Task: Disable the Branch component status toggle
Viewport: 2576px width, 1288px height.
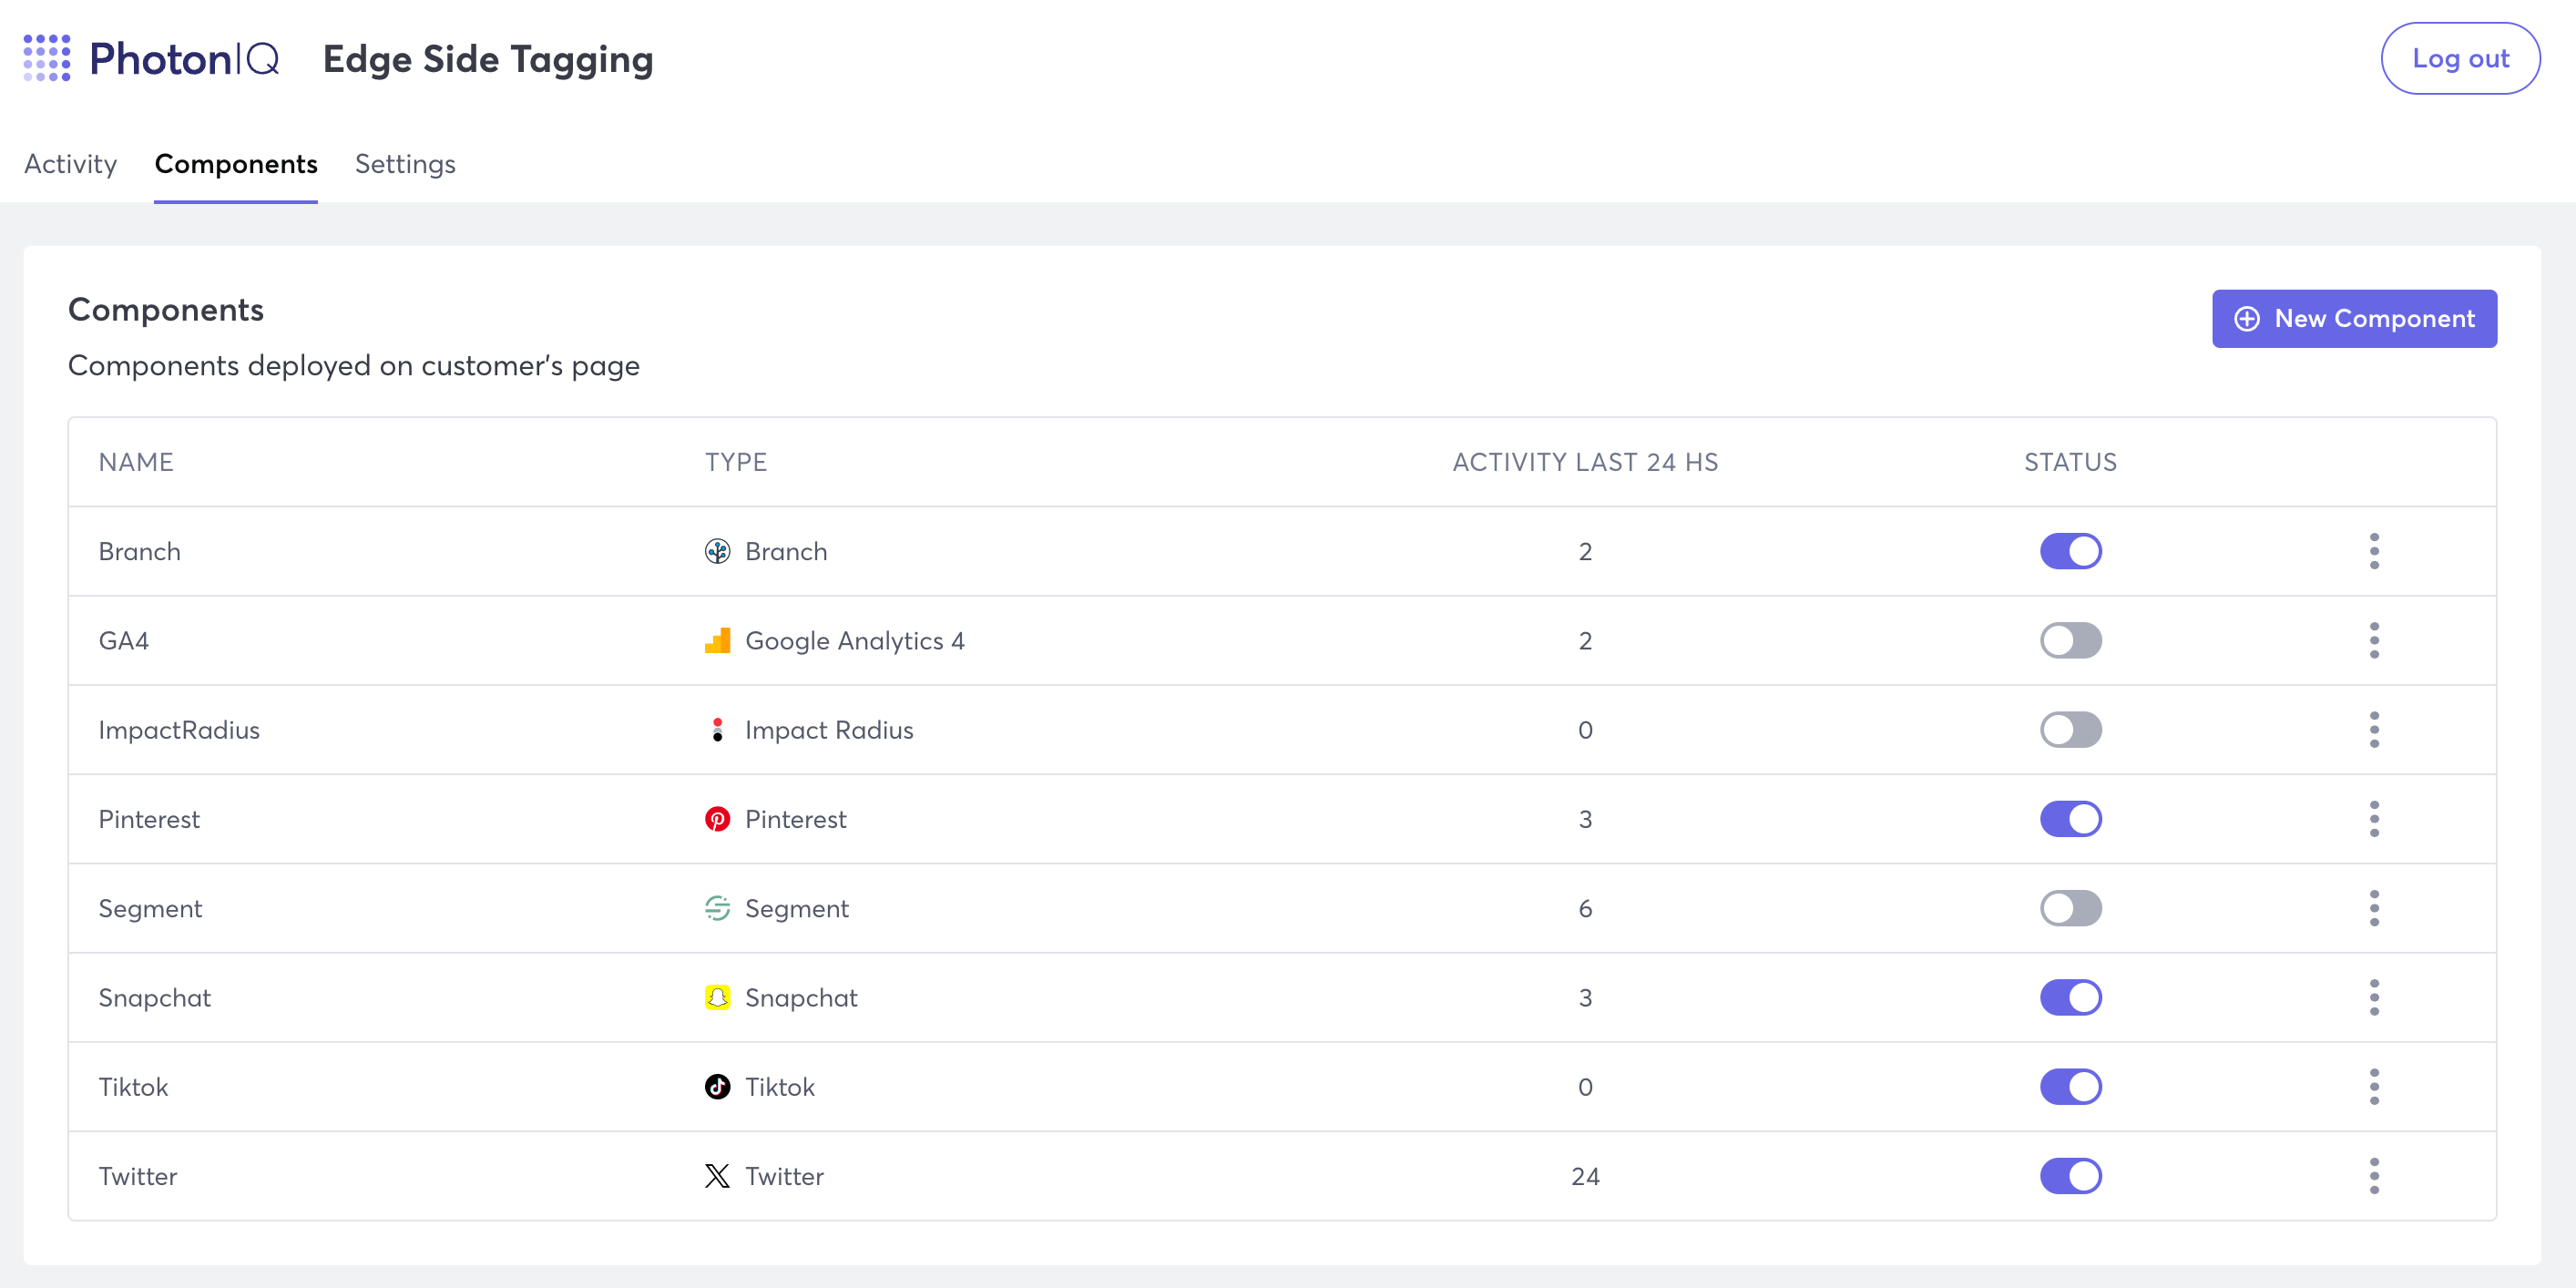Action: click(2071, 551)
